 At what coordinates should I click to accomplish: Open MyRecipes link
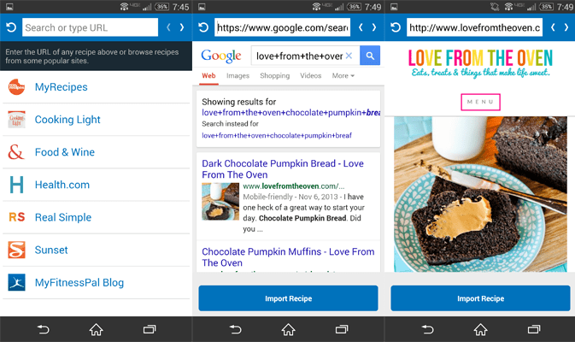click(62, 87)
